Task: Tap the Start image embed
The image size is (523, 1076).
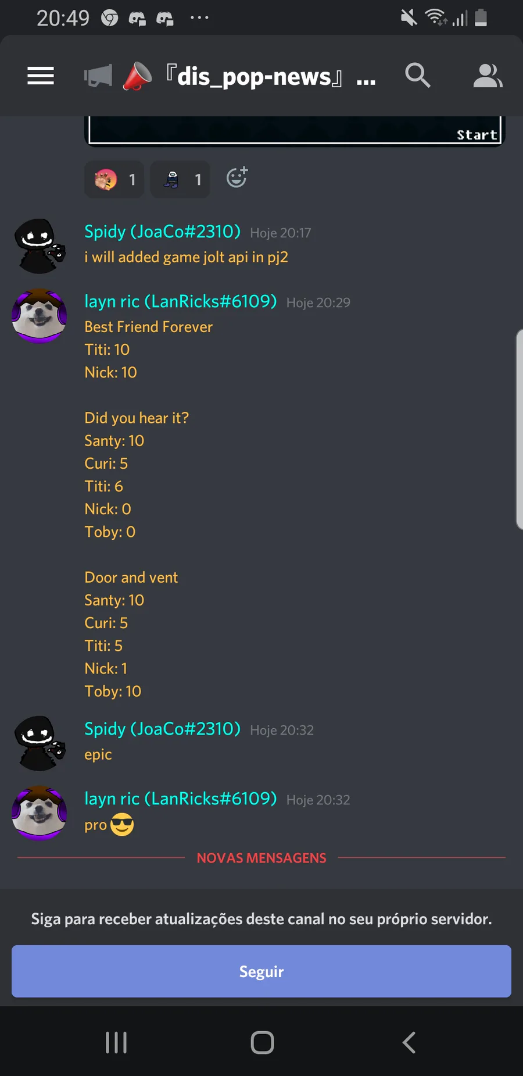Action: (295, 131)
